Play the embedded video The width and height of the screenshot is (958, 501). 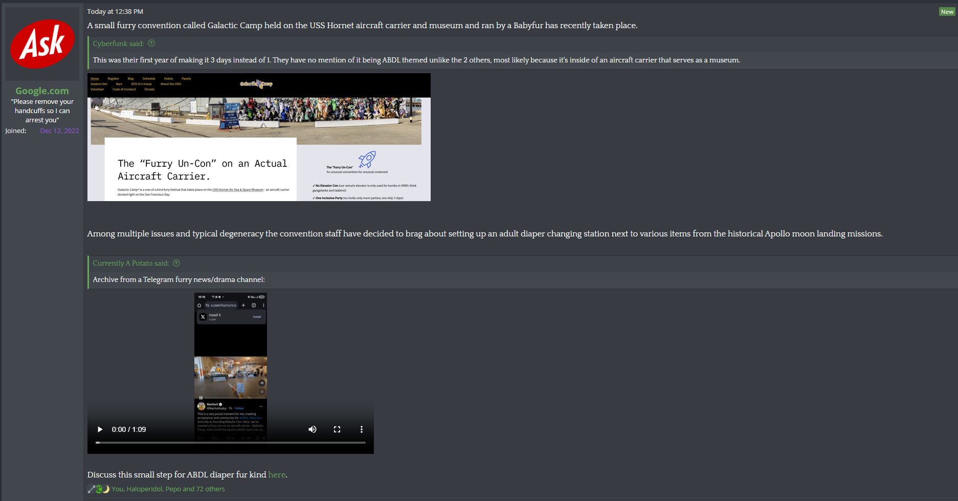click(x=100, y=429)
